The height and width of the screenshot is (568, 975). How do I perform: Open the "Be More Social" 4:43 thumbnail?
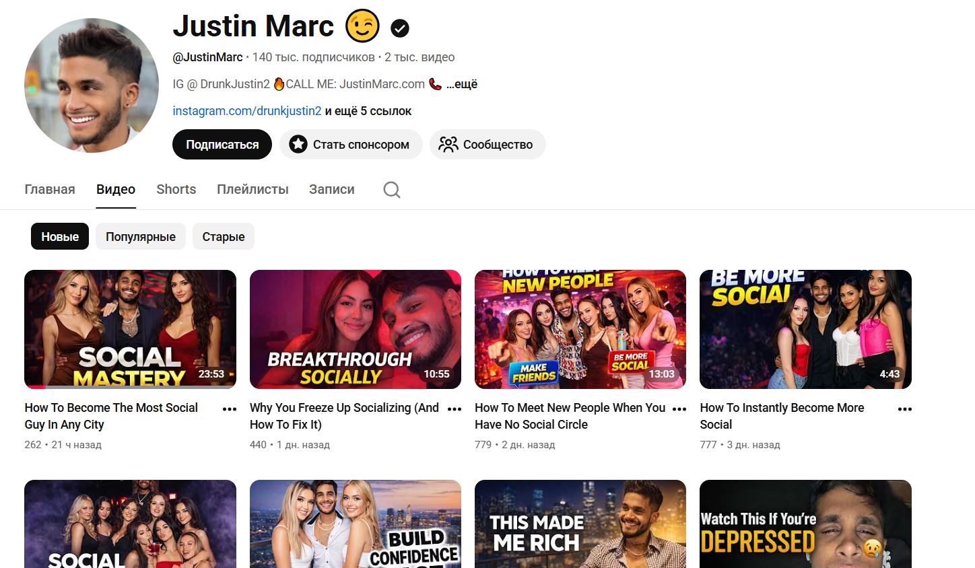805,329
